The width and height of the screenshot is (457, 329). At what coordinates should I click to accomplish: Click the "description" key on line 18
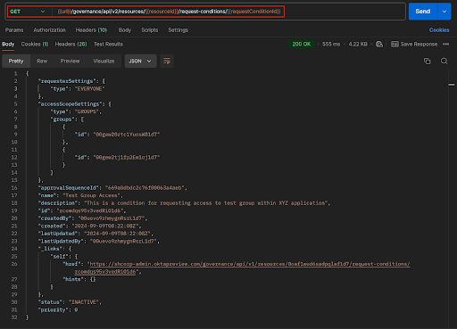click(x=58, y=203)
